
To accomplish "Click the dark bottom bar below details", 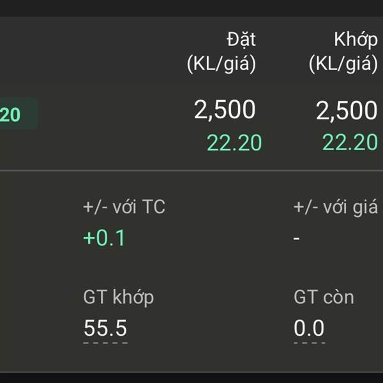I will [x=191, y=378].
